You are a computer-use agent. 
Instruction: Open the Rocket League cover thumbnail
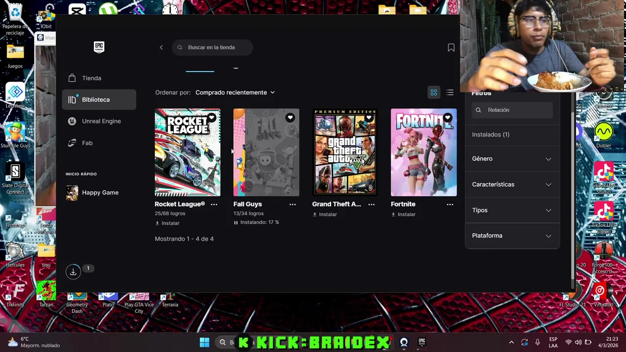(187, 152)
